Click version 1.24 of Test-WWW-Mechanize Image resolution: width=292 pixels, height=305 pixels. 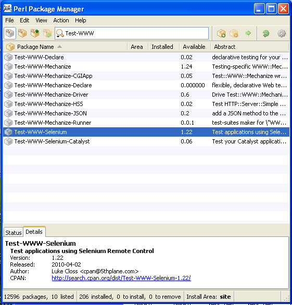point(186,67)
